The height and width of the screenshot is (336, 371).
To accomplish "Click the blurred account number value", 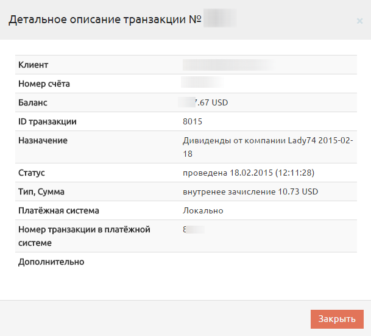I will 202,82.
